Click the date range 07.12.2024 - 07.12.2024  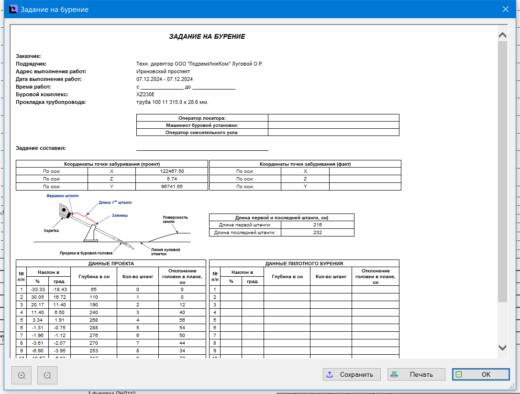[x=165, y=79]
